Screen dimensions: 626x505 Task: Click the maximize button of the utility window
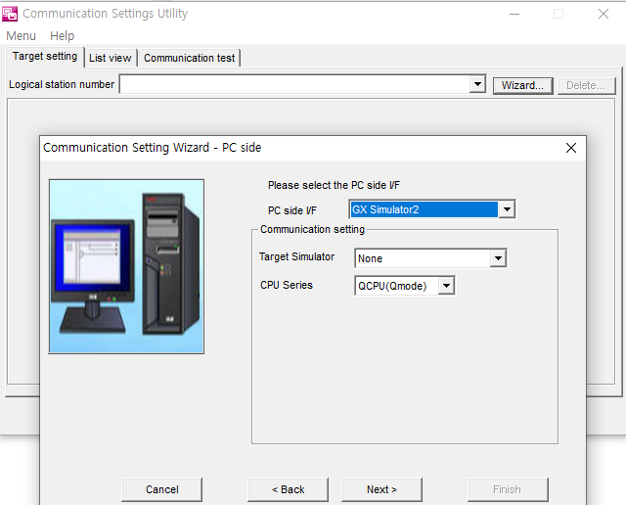coord(559,14)
